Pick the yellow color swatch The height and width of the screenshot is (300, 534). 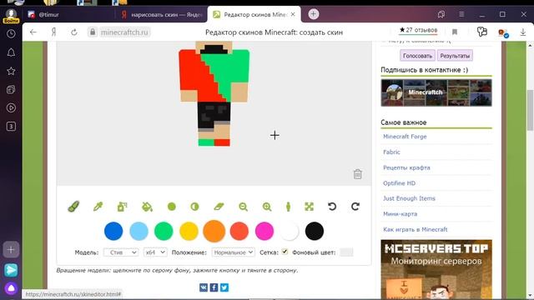[x=189, y=231]
